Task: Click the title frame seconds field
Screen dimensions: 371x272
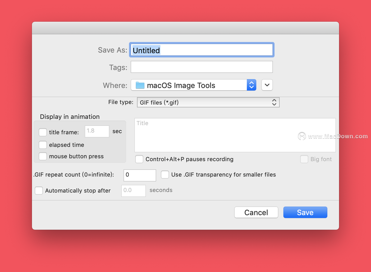Action: tap(97, 131)
